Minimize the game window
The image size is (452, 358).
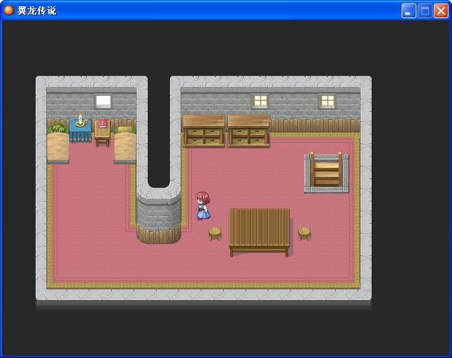(x=409, y=11)
